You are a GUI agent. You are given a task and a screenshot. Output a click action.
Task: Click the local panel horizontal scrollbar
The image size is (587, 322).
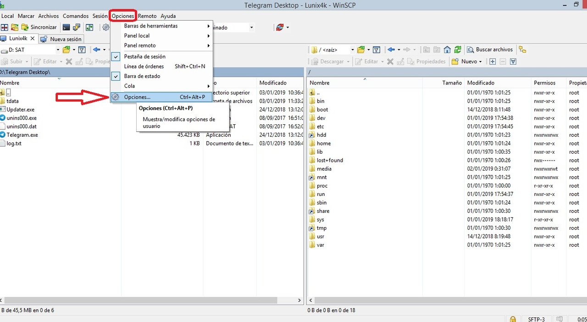point(141,301)
